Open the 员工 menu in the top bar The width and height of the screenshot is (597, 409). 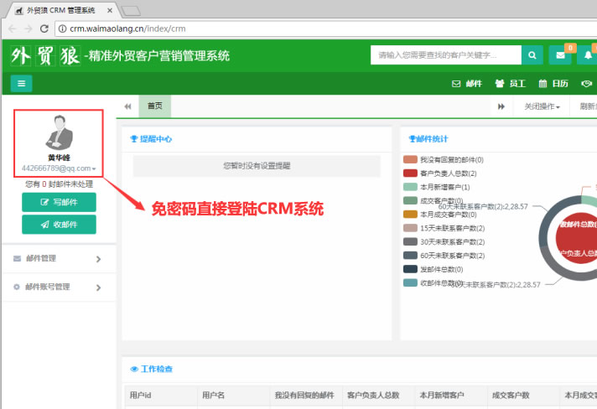point(511,84)
